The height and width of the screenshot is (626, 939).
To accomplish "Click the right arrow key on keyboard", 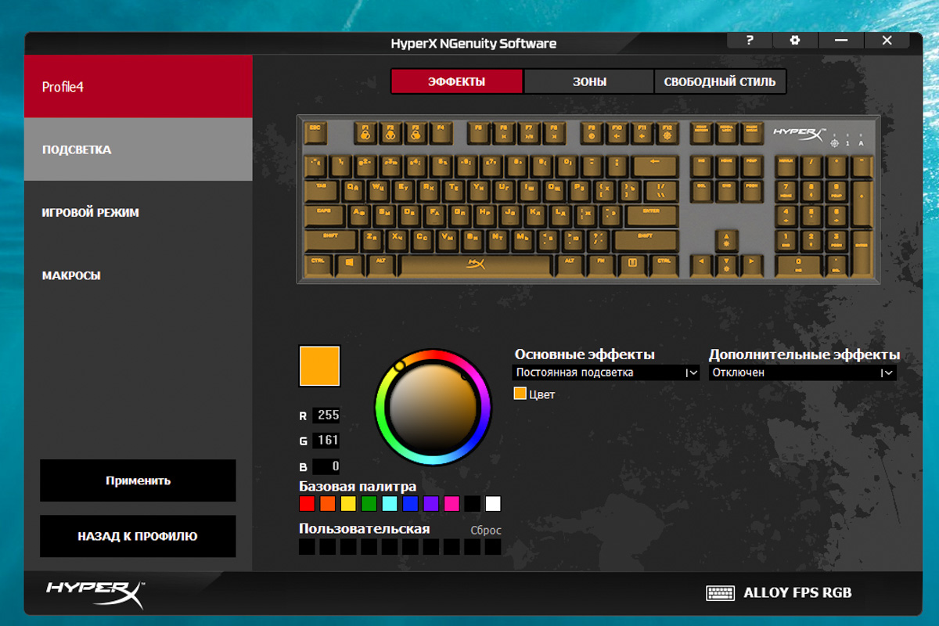I will pyautogui.click(x=751, y=264).
